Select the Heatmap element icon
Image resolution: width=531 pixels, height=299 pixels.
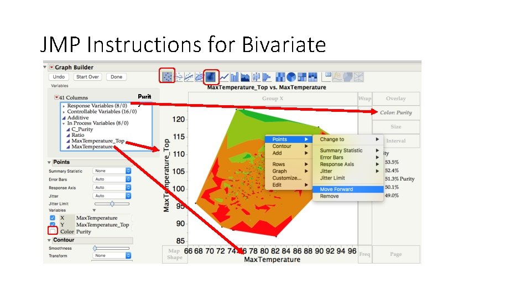pyautogui.click(x=280, y=78)
